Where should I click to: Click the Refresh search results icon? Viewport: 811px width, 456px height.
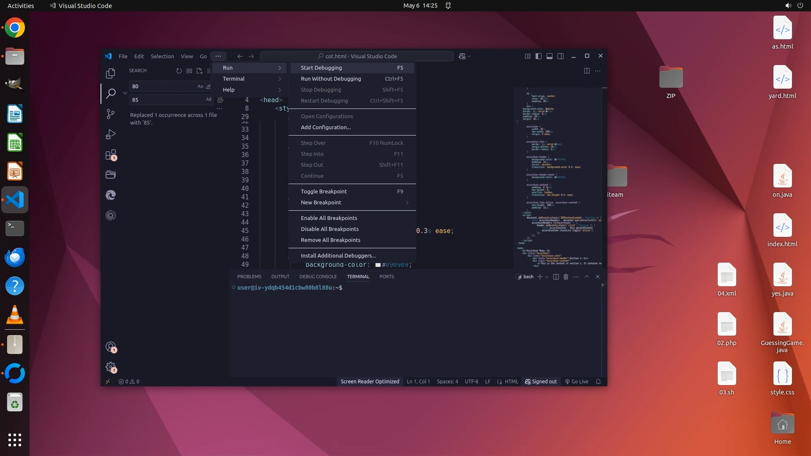(x=179, y=71)
